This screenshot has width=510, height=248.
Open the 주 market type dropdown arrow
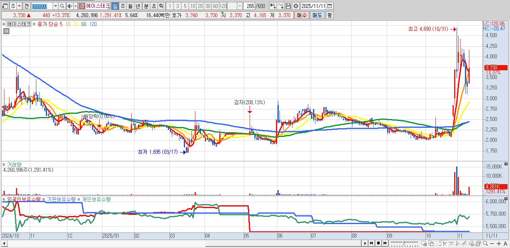coord(19,6)
